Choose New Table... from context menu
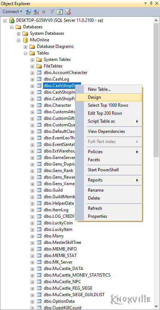This screenshot has width=160, height=310. 109,89
